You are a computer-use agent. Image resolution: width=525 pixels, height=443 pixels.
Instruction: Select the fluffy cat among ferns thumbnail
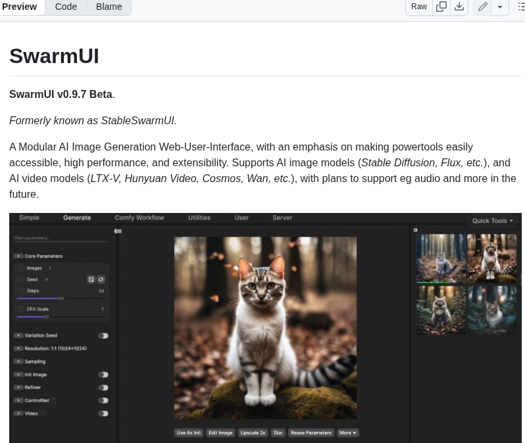441,310
